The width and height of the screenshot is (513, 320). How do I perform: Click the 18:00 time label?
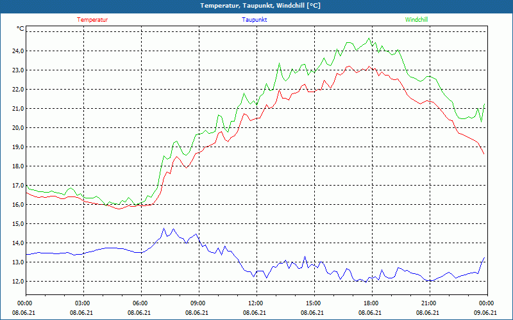(370, 303)
